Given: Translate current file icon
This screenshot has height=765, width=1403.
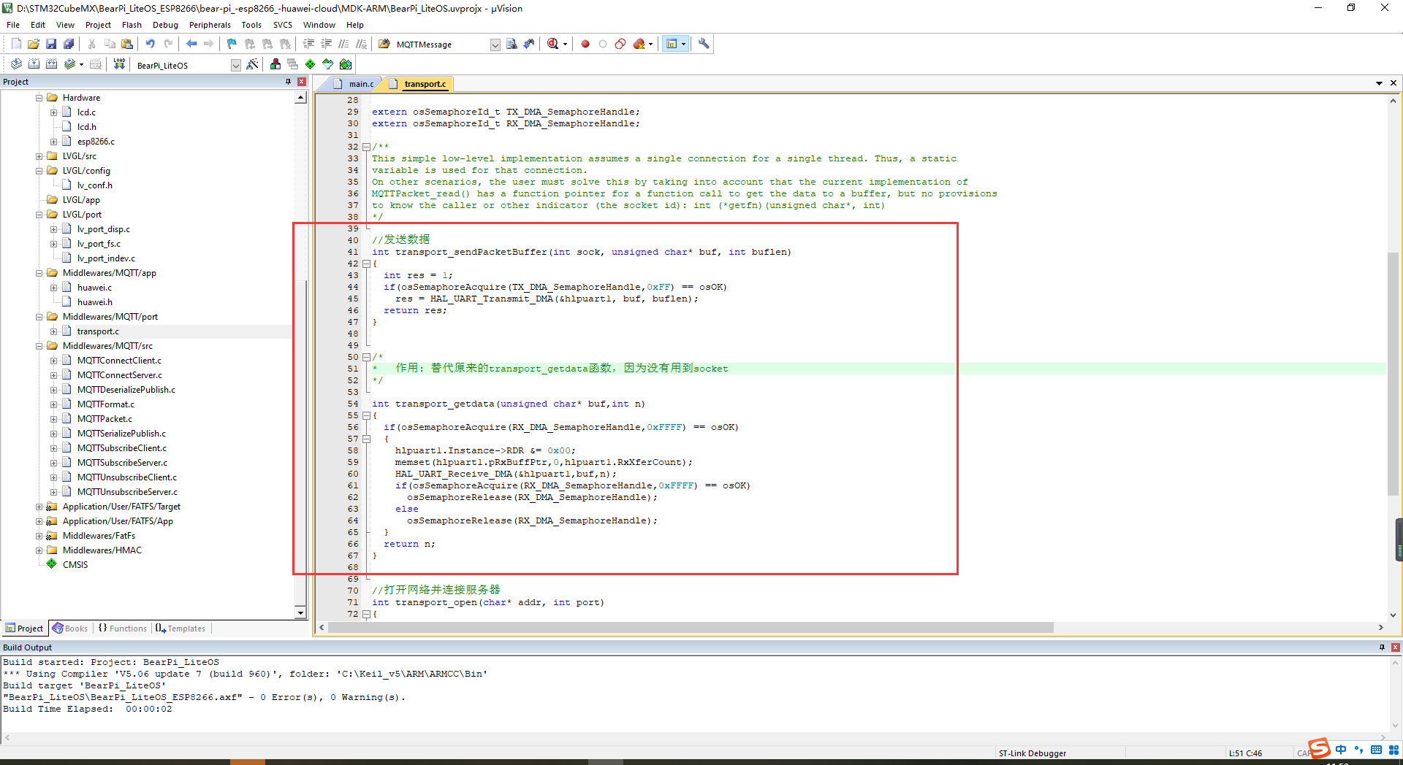Looking at the screenshot, I should pyautogui.click(x=16, y=64).
